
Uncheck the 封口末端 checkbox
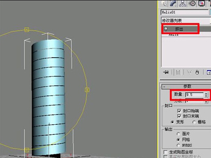click(x=179, y=116)
